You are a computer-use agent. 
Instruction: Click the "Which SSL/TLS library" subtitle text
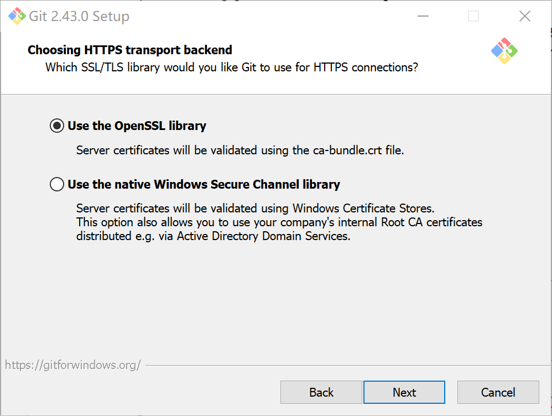point(232,67)
